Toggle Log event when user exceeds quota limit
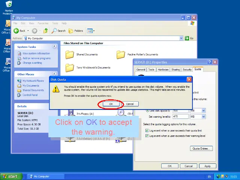 pos(147,130)
